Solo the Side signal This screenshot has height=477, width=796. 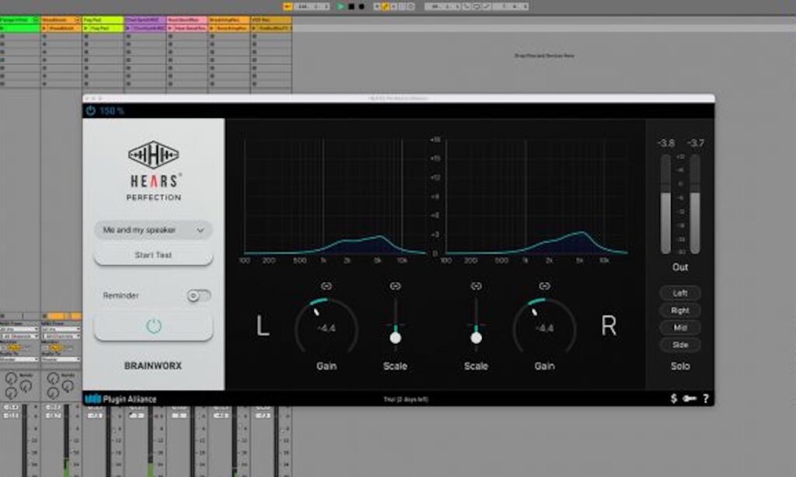(x=679, y=345)
